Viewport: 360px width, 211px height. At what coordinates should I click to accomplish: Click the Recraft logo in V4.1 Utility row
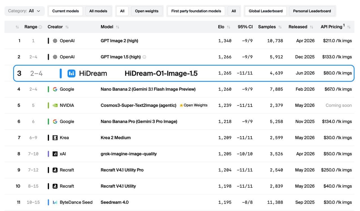(55, 186)
